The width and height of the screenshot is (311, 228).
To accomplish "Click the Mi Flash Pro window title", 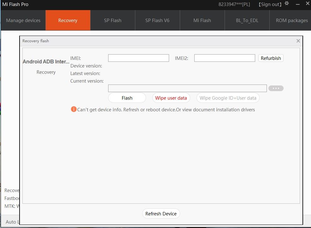I will pyautogui.click(x=15, y=4).
